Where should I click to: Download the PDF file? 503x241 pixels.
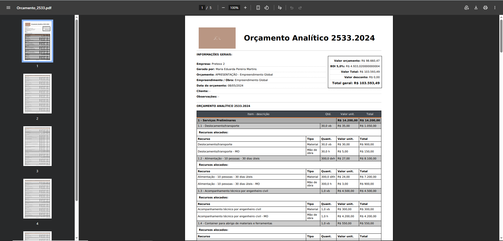[476, 8]
